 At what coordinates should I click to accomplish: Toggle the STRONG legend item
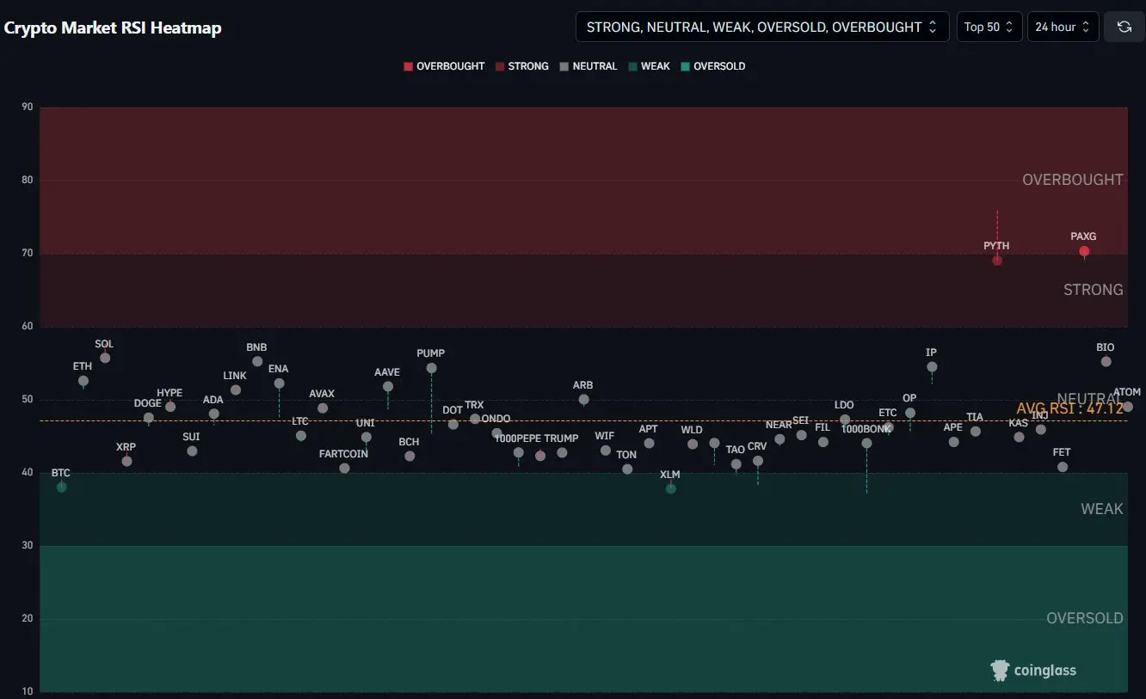click(521, 66)
